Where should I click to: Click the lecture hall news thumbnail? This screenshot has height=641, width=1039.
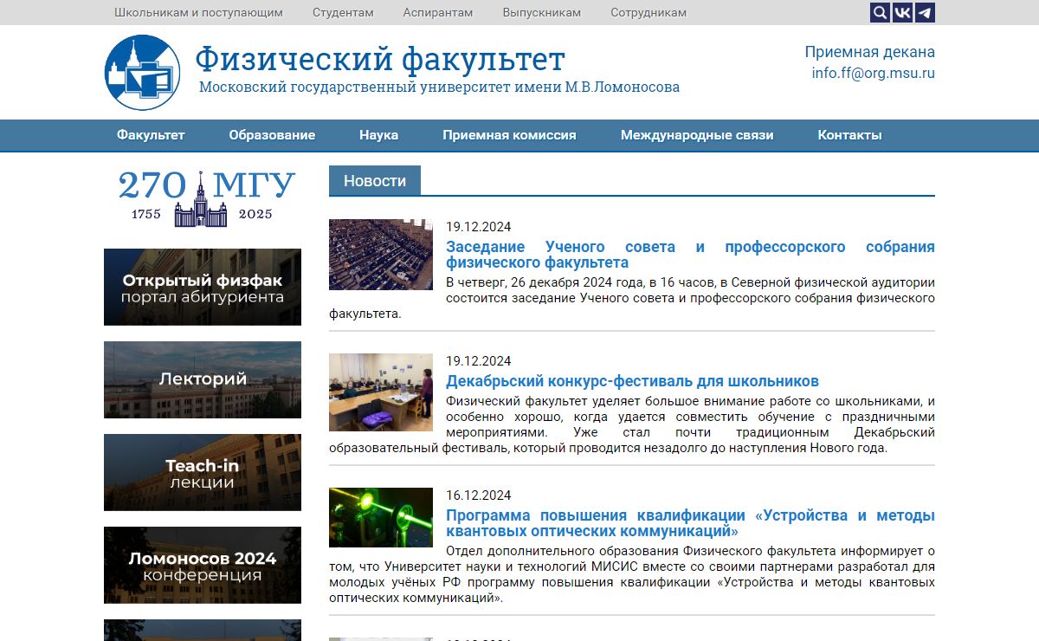381,254
